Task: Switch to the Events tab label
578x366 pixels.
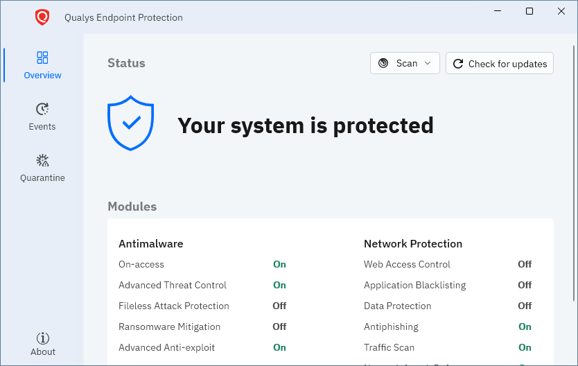Action: [x=42, y=126]
